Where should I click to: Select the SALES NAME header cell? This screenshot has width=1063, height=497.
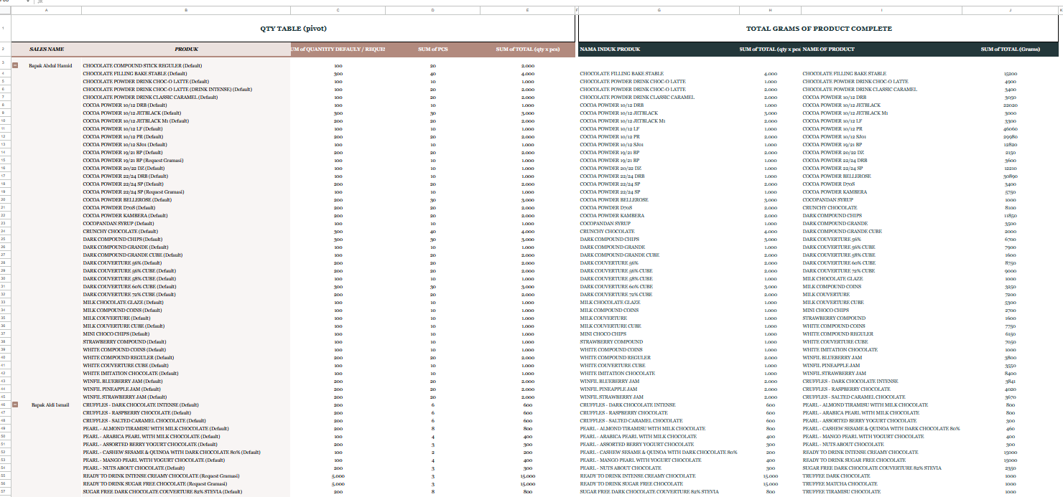click(x=47, y=49)
